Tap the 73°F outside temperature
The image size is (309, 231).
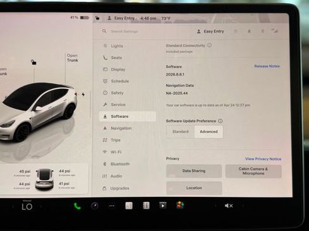pos(166,18)
